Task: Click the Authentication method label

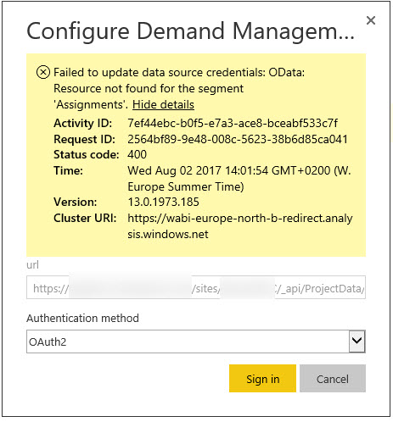Action: (x=82, y=319)
